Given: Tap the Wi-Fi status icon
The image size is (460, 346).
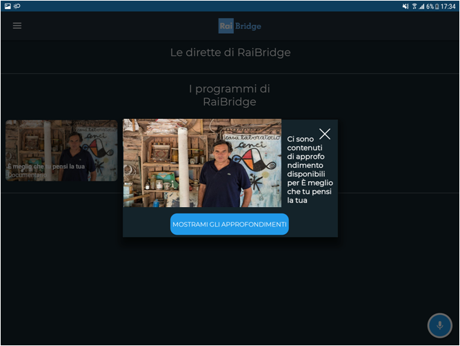Looking at the screenshot, I should click(x=414, y=6).
